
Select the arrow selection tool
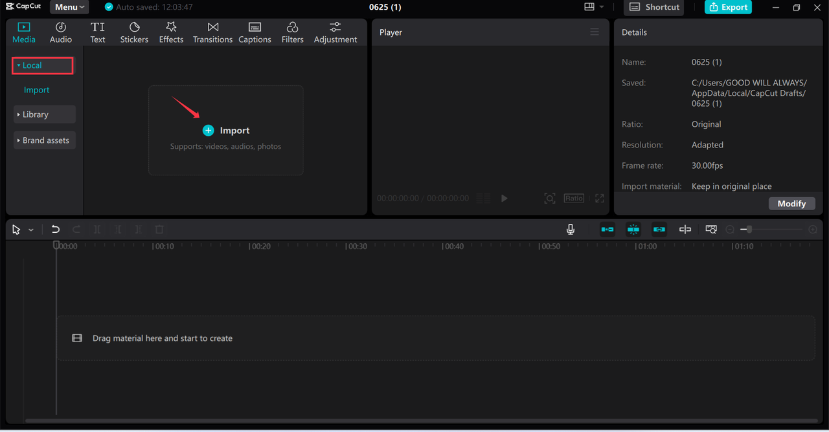tap(16, 229)
